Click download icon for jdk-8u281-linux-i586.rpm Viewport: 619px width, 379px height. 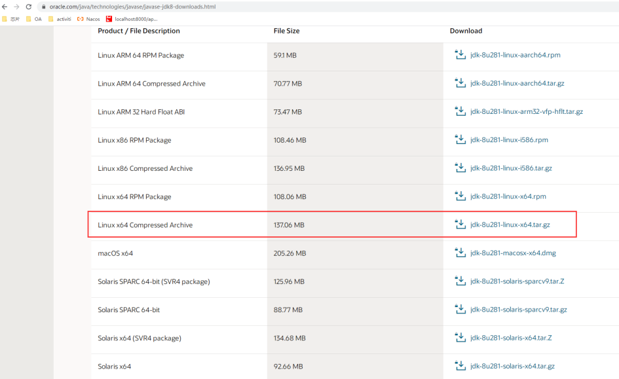point(460,140)
